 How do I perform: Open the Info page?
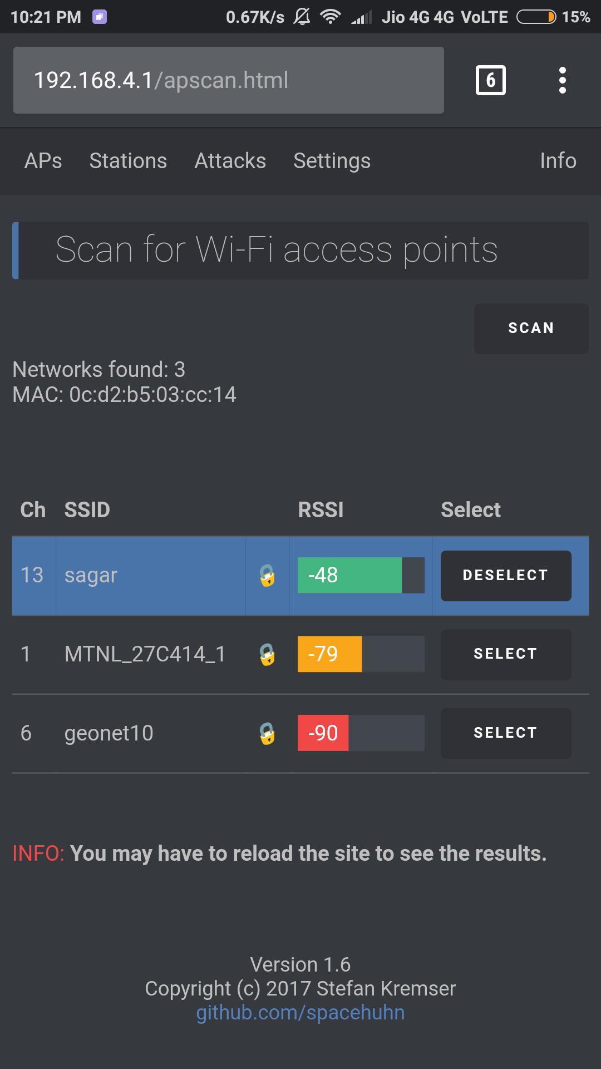click(558, 161)
